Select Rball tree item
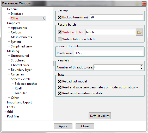148x133 pixels. [18, 88]
